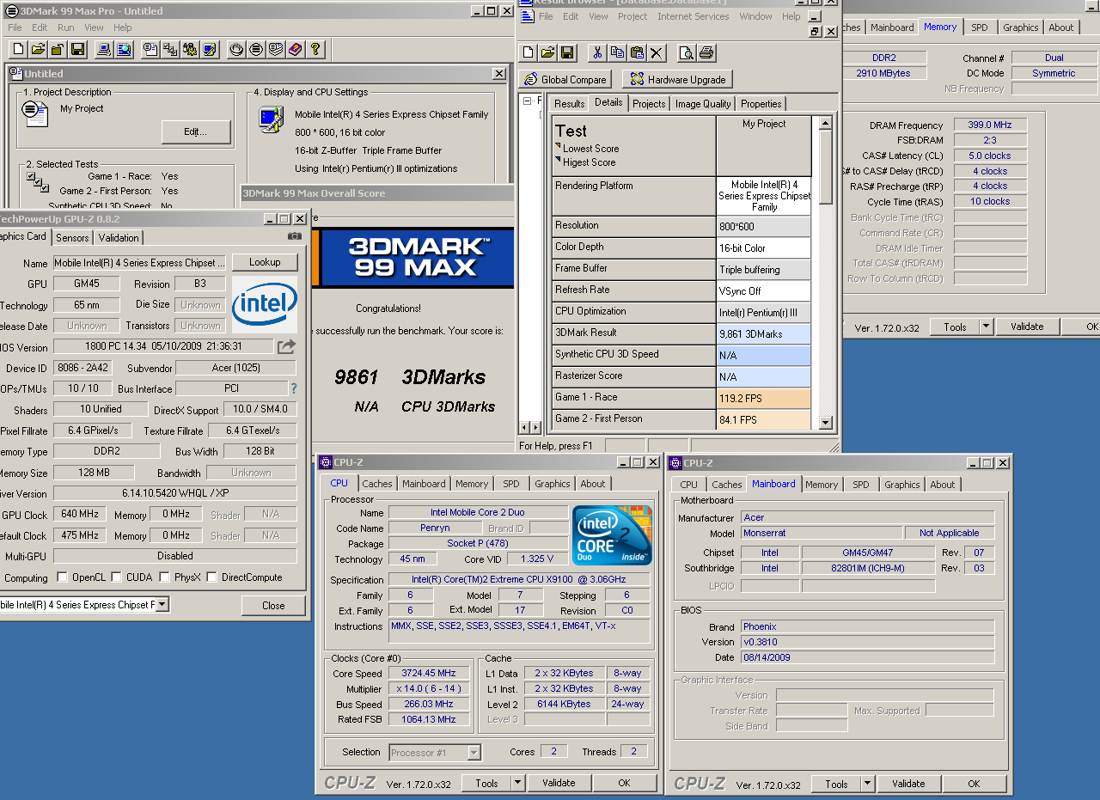
Task: Open the Run menu in 3DMark 99 Max
Action: (66, 27)
